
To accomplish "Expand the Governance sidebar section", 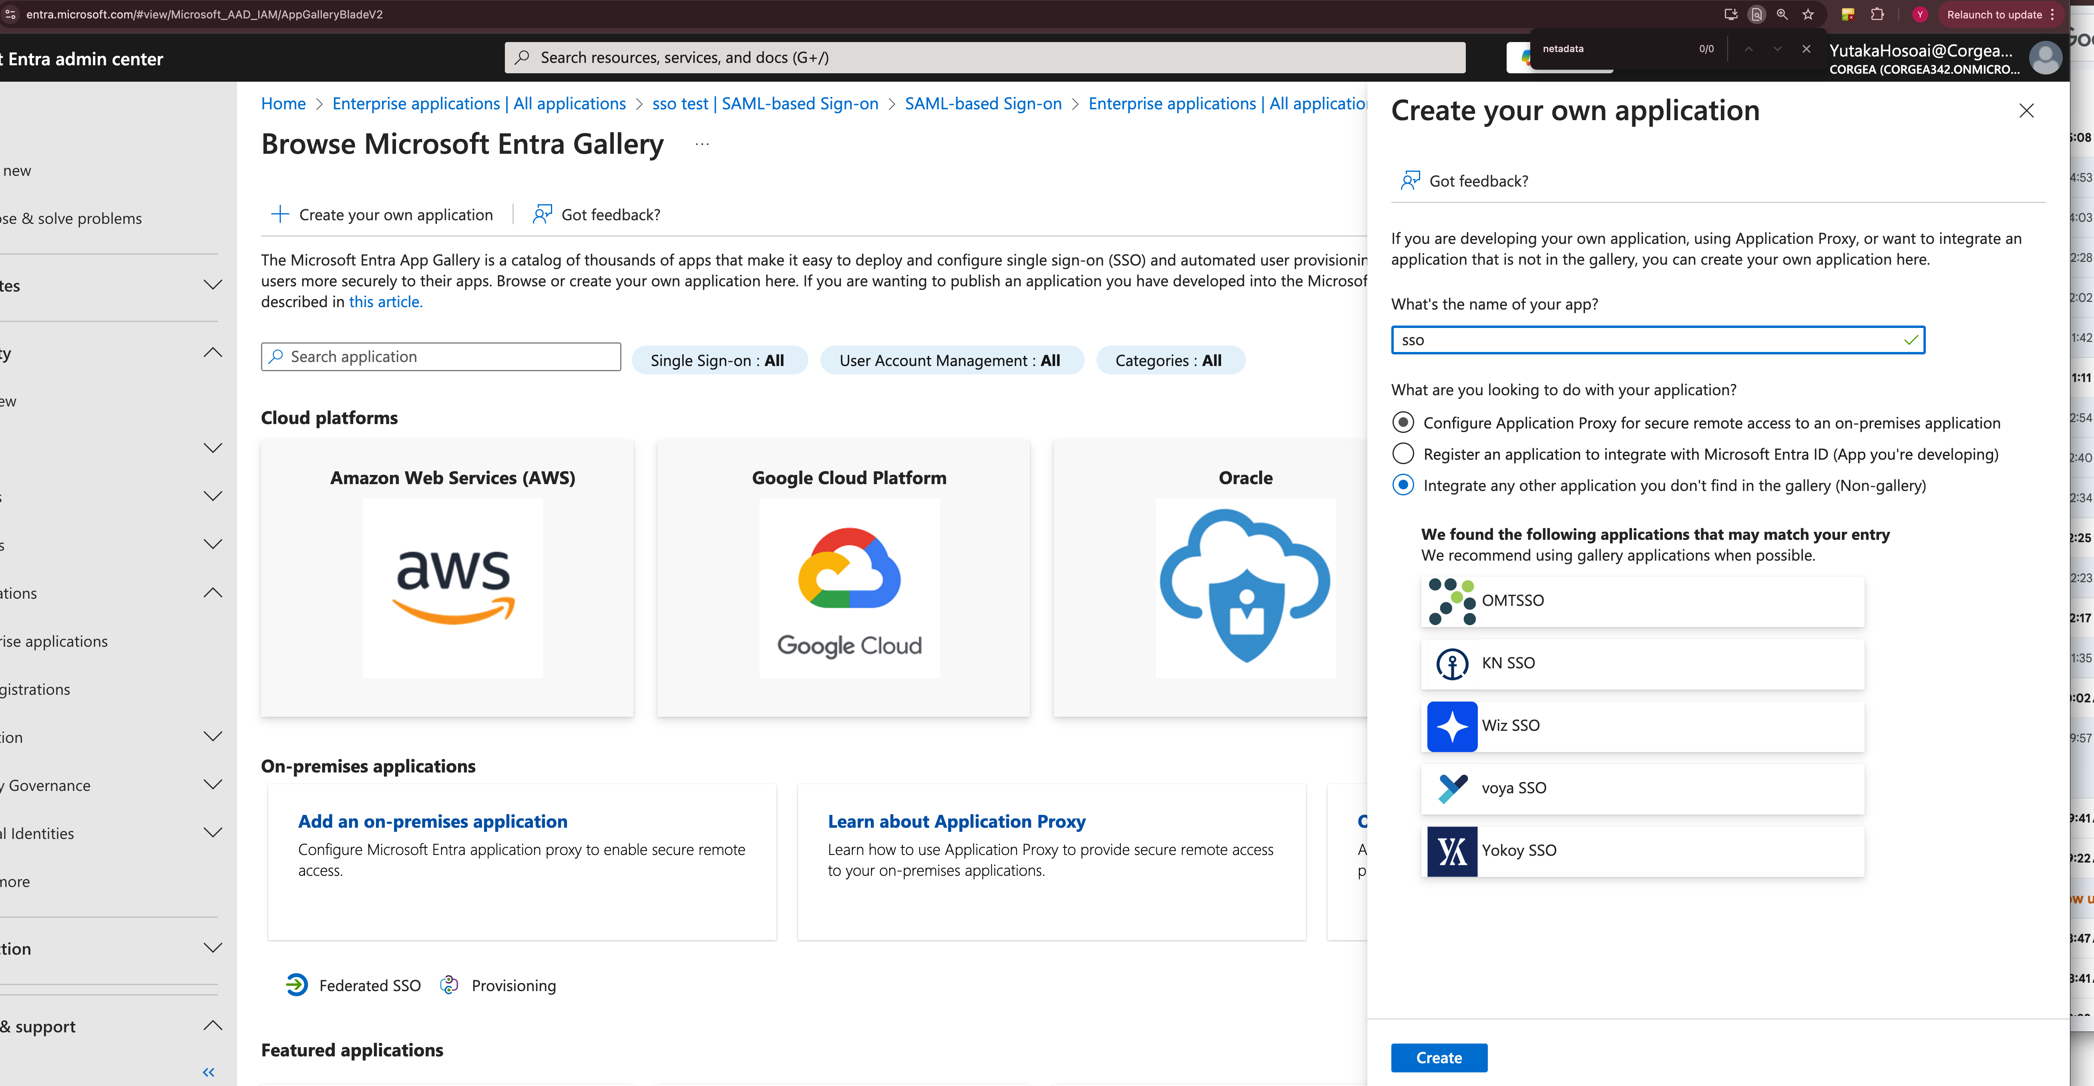I will pyautogui.click(x=213, y=784).
